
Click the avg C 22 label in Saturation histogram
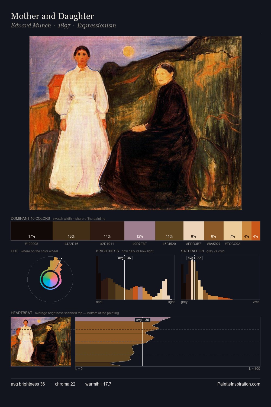[194, 258]
